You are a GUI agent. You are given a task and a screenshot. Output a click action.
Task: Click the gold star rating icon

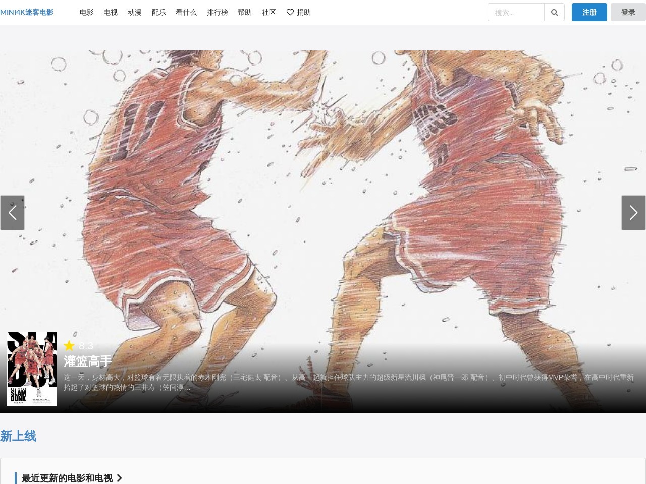(69, 346)
